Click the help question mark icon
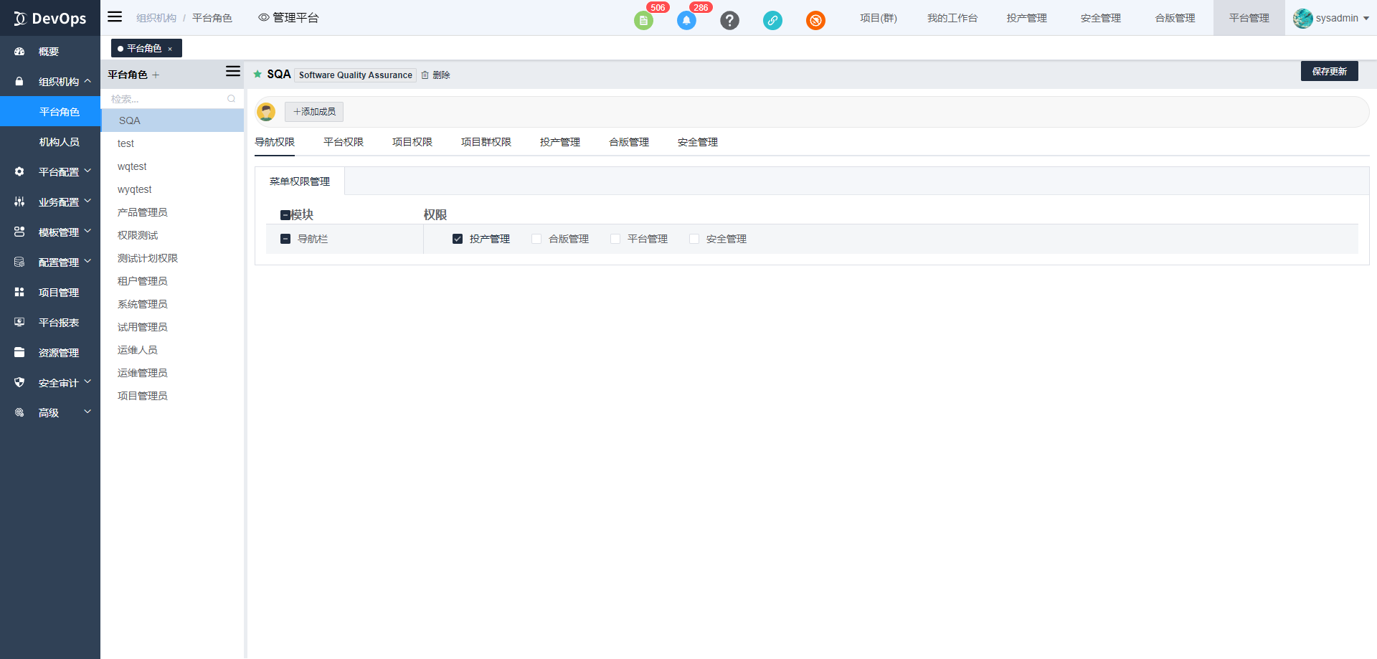This screenshot has height=659, width=1377. [x=729, y=21]
